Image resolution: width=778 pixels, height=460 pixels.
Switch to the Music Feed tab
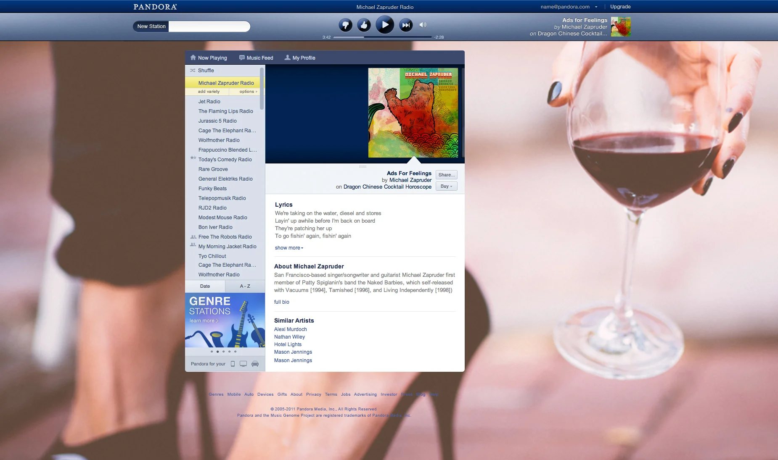coord(256,58)
